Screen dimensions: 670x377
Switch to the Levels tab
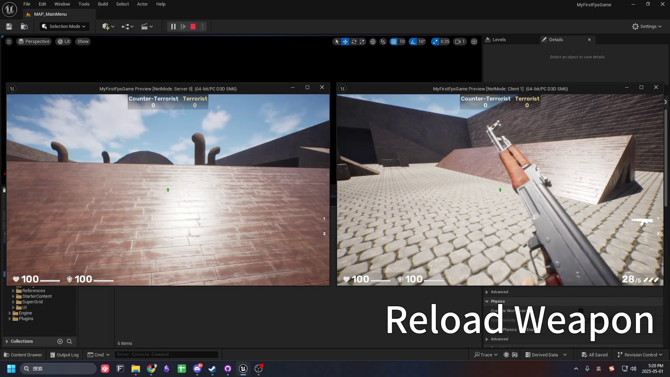coord(499,40)
